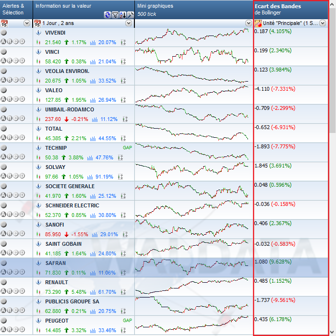Click the candlestick icon in the RENAULT row
This screenshot has height=336, width=336.
(x=38, y=292)
